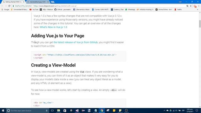
Task: Open the 'Codency | Test' bookmark
Action: [117, 9]
